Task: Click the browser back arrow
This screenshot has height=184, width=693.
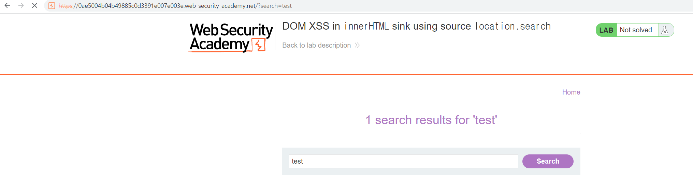Action: click(7, 6)
